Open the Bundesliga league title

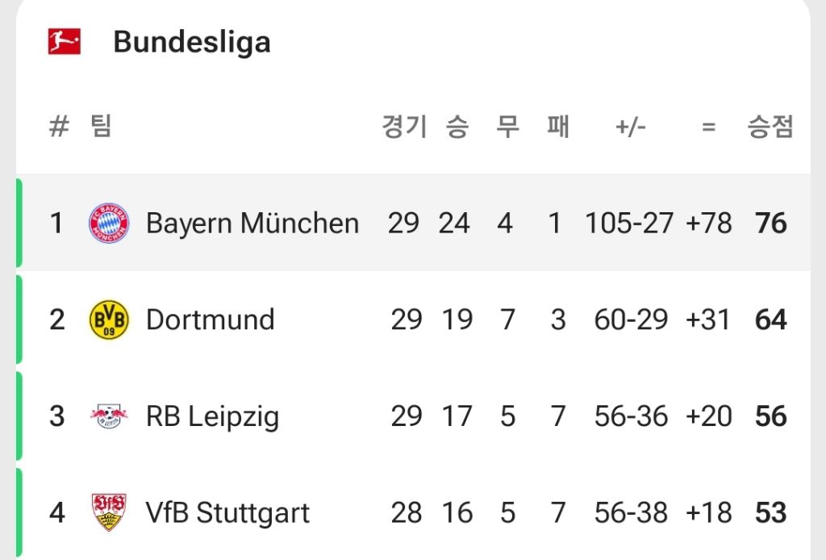pyautogui.click(x=192, y=42)
